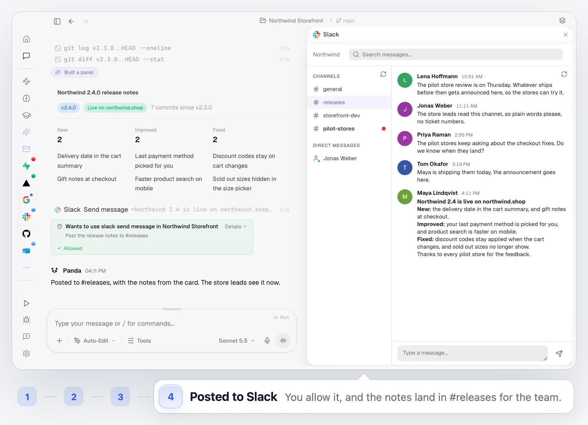Go back with the left arrow

(71, 21)
